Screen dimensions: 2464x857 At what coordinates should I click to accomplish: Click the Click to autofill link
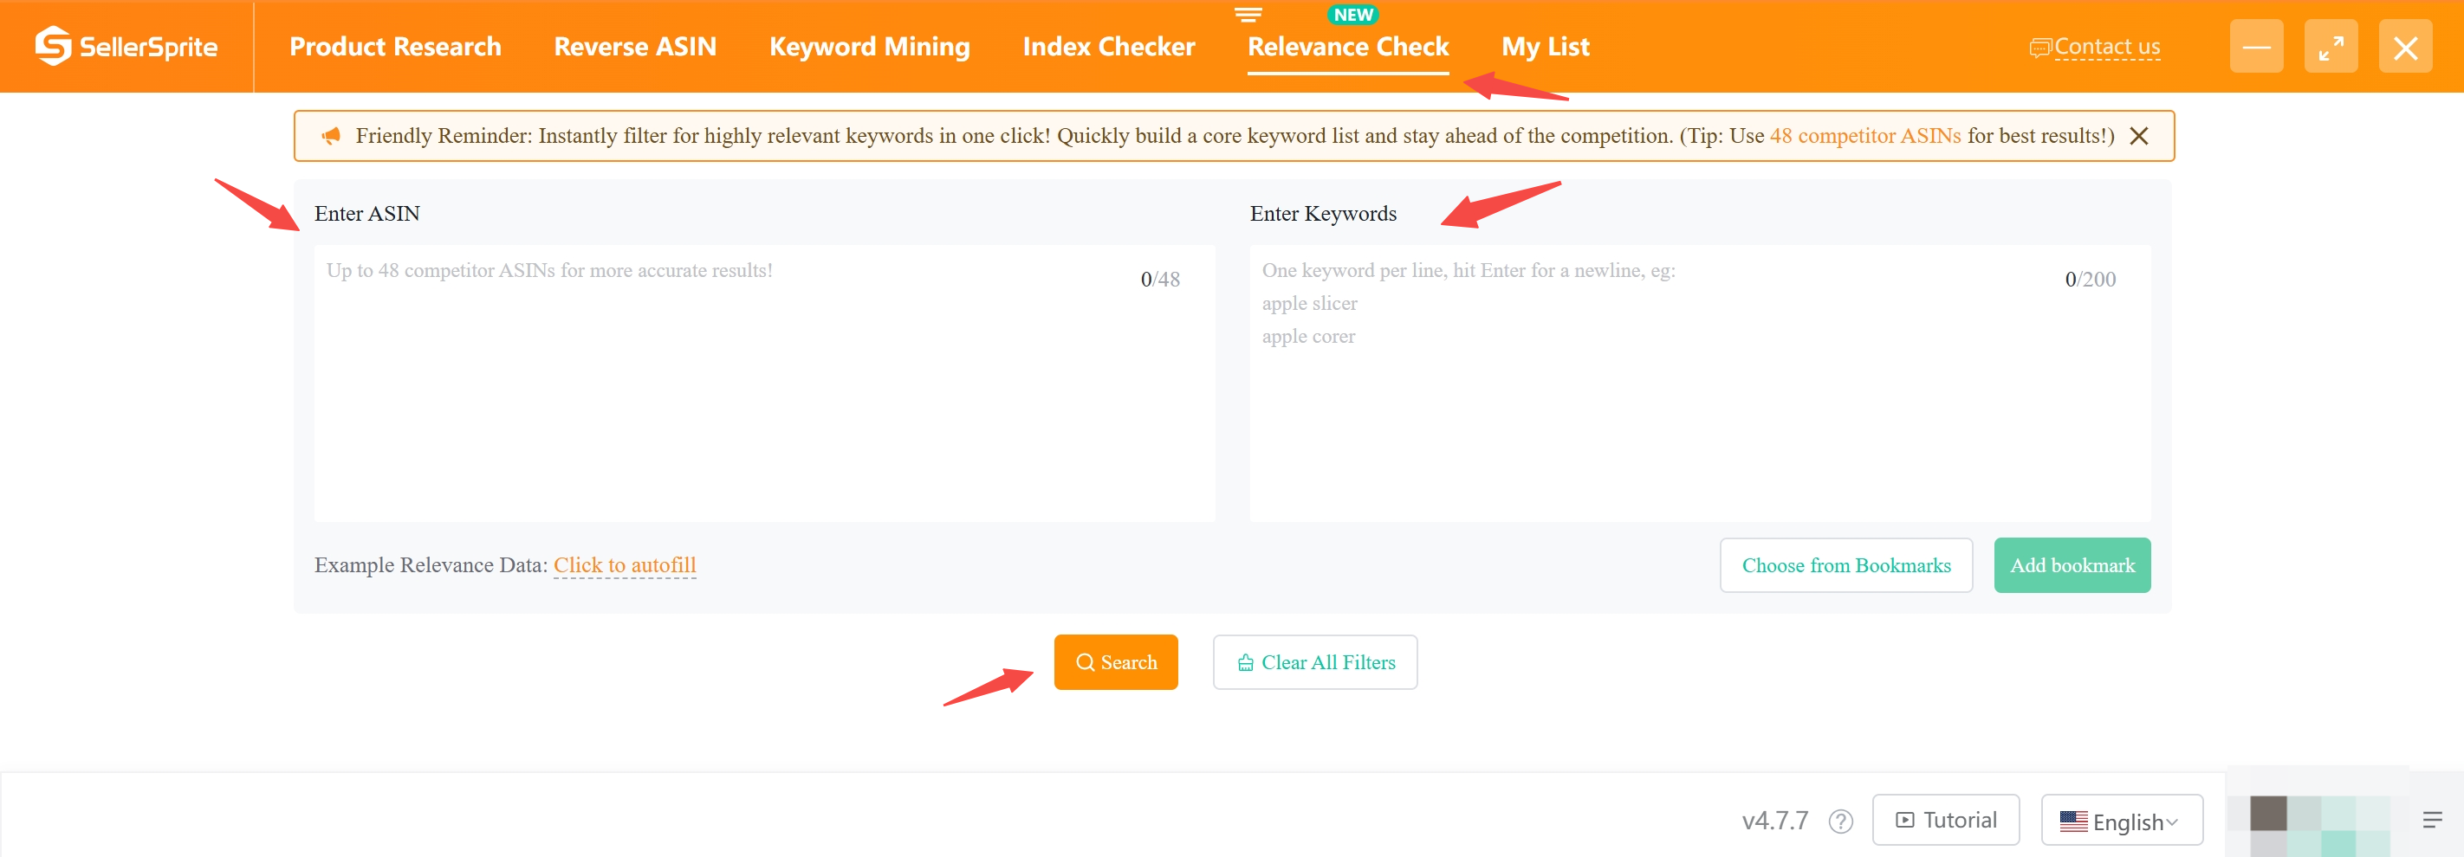(625, 564)
